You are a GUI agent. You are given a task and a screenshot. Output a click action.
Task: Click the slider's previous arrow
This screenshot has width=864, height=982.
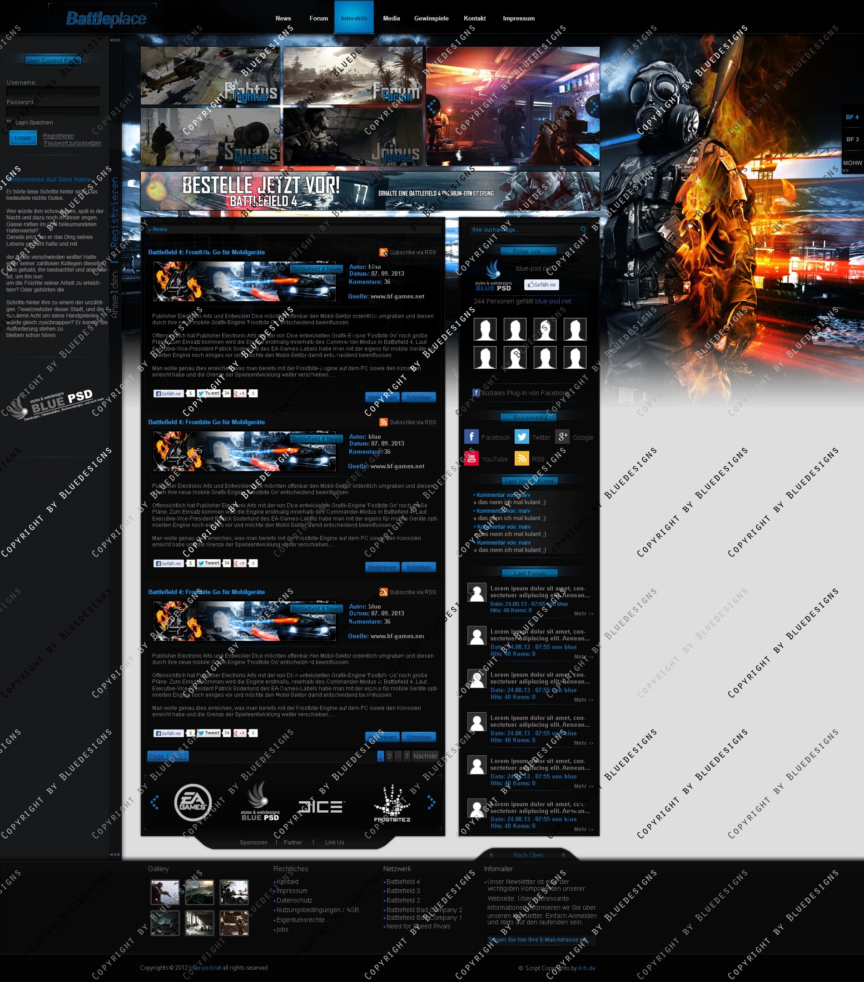[x=432, y=106]
